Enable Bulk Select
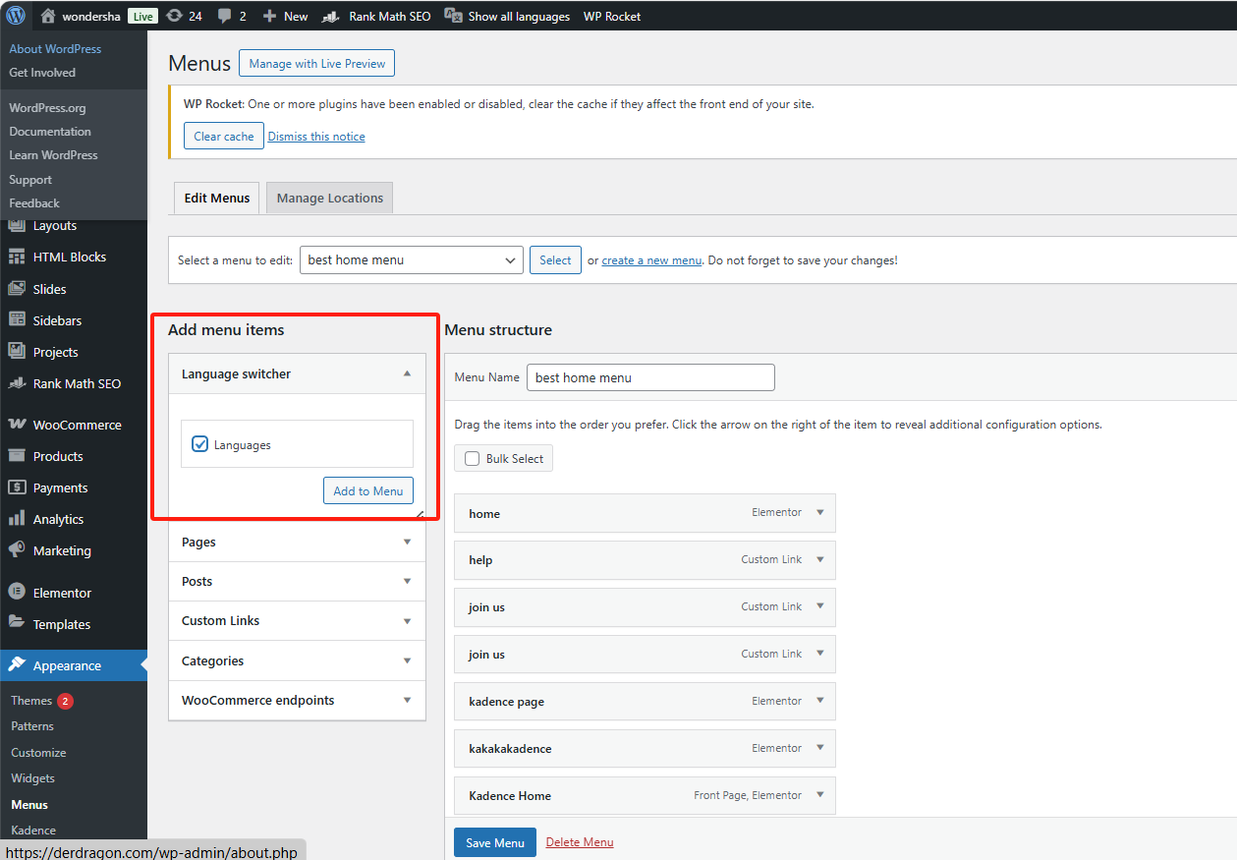 click(x=473, y=458)
